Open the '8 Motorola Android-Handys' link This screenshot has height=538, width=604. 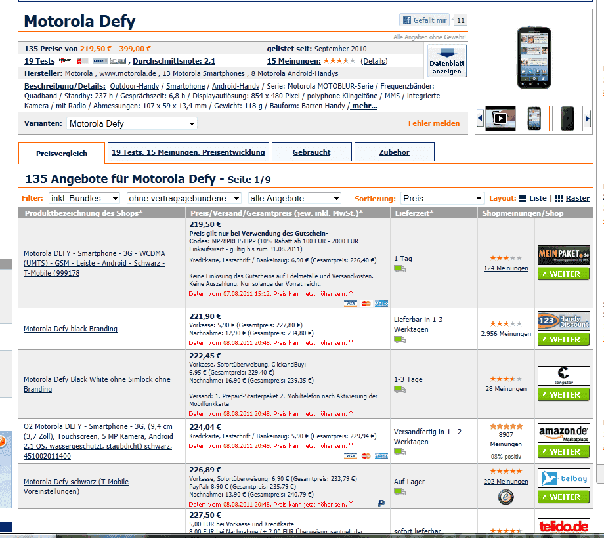click(295, 73)
